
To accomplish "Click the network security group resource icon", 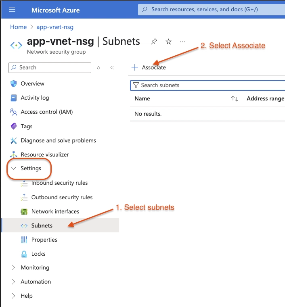I will click(16, 45).
